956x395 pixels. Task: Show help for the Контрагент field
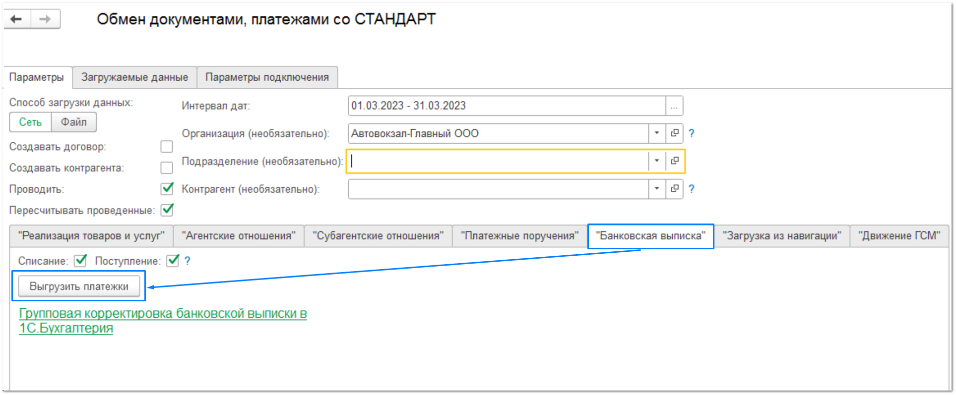click(691, 189)
